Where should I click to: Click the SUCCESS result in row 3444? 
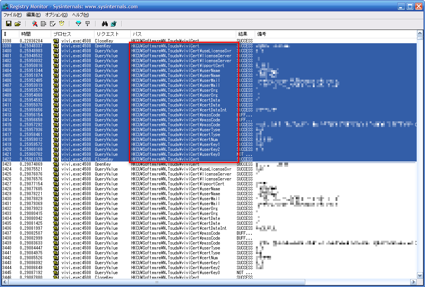pyautogui.click(x=245, y=268)
